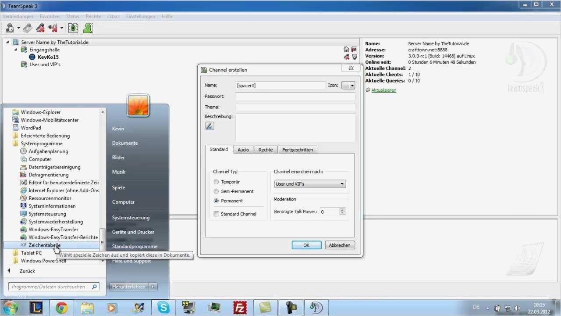The height and width of the screenshot is (316, 561).
Task: Click the Herunterfahren button
Action: point(129,287)
